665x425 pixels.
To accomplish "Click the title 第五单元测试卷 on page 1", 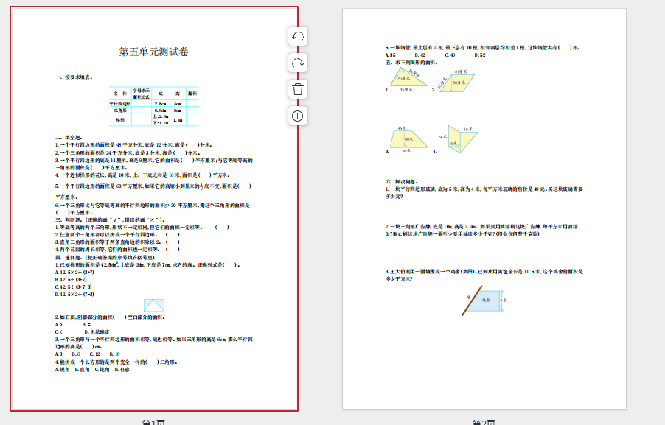I will tap(153, 52).
